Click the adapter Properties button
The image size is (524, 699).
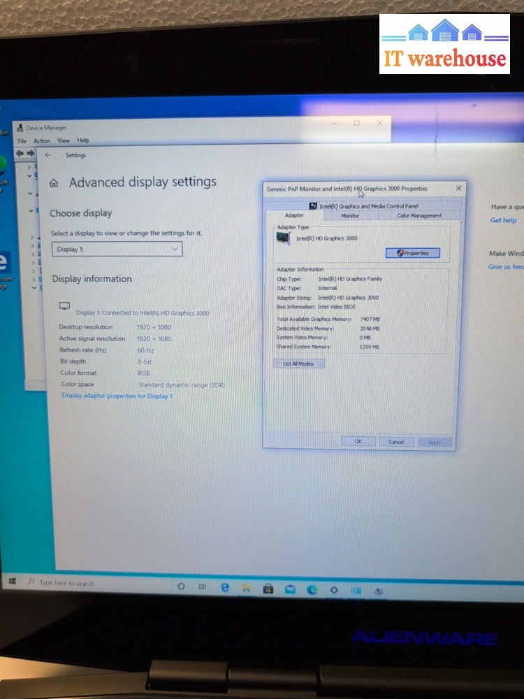pos(413,253)
